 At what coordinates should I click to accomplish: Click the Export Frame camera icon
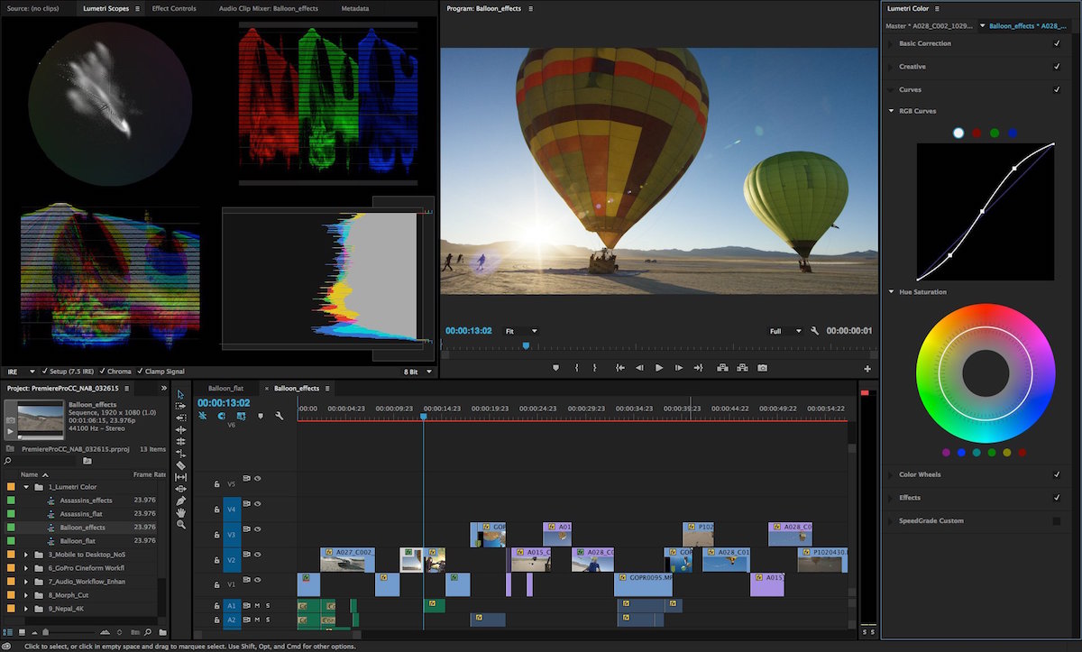coord(764,368)
